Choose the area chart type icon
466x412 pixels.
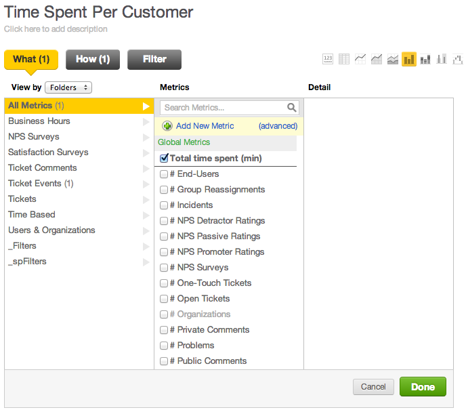[377, 59]
